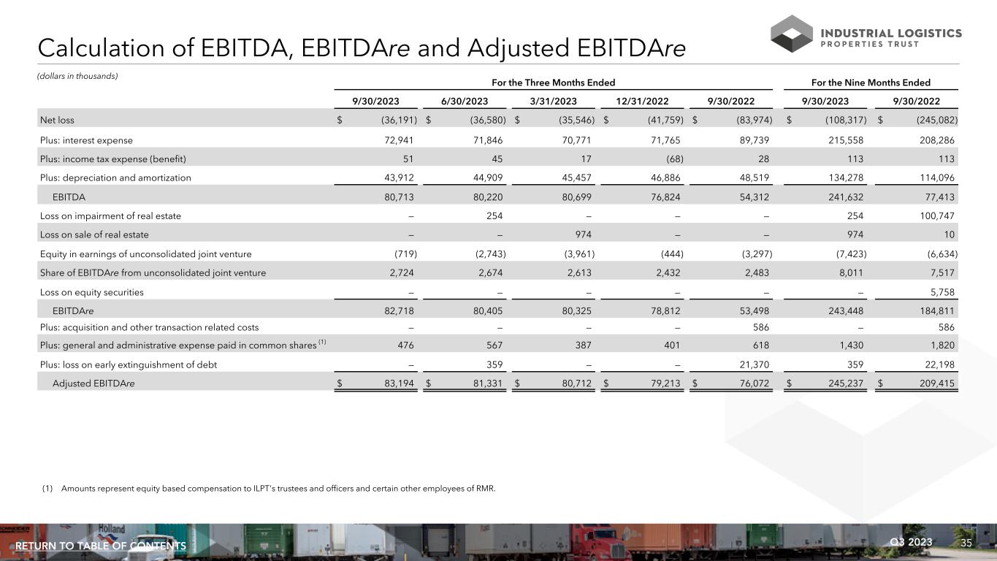Select the slide title 'Calculation of EBITDA, EBITDAre and Adjusted EBITDAre'
997x561 pixels.
pyautogui.click(x=362, y=47)
